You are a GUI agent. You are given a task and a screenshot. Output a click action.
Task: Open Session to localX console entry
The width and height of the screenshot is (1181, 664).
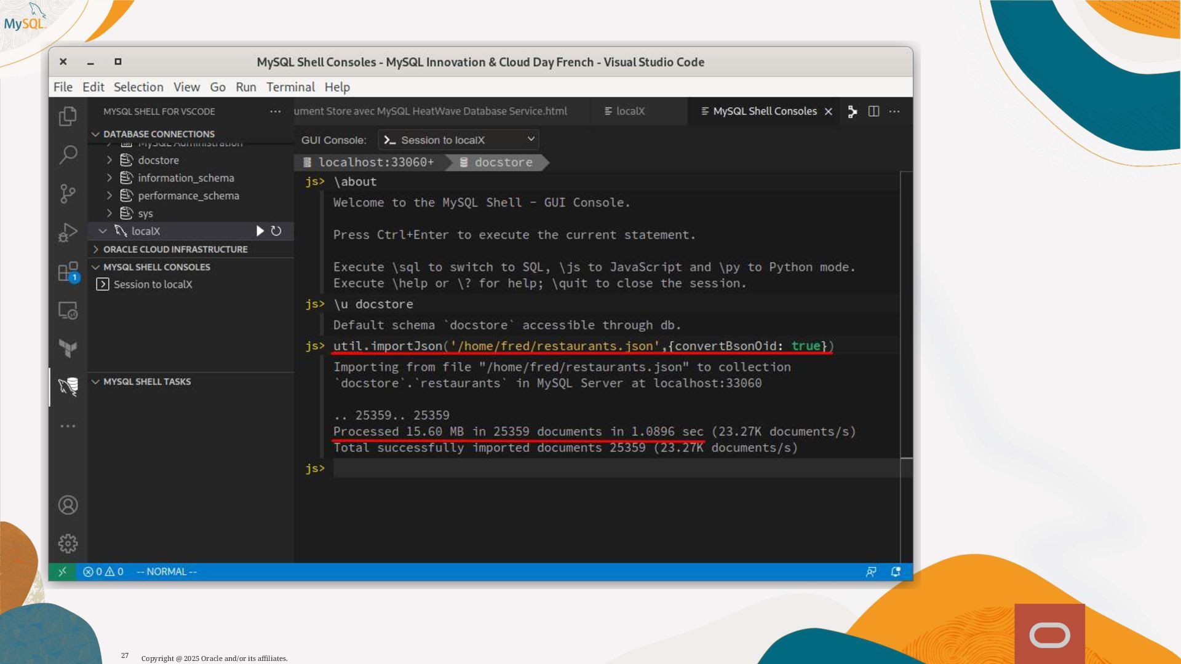pos(153,285)
